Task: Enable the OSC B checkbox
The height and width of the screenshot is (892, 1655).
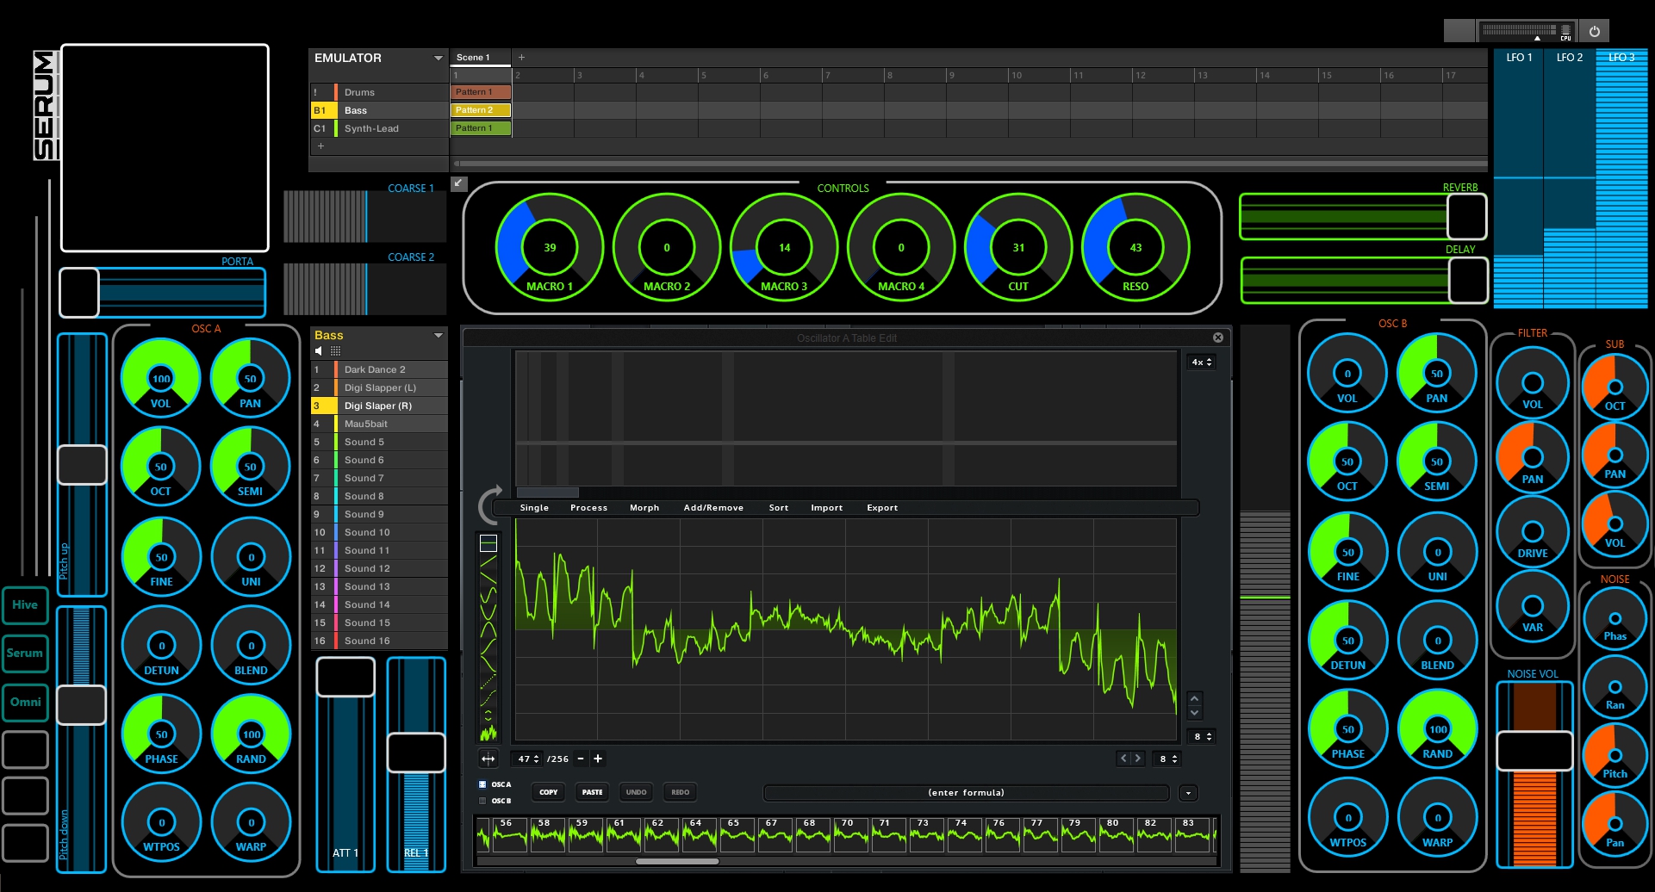Action: [482, 801]
